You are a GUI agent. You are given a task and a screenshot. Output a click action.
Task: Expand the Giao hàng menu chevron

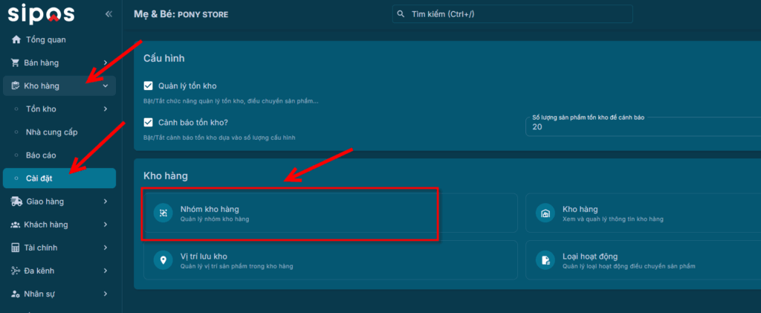[x=106, y=201]
